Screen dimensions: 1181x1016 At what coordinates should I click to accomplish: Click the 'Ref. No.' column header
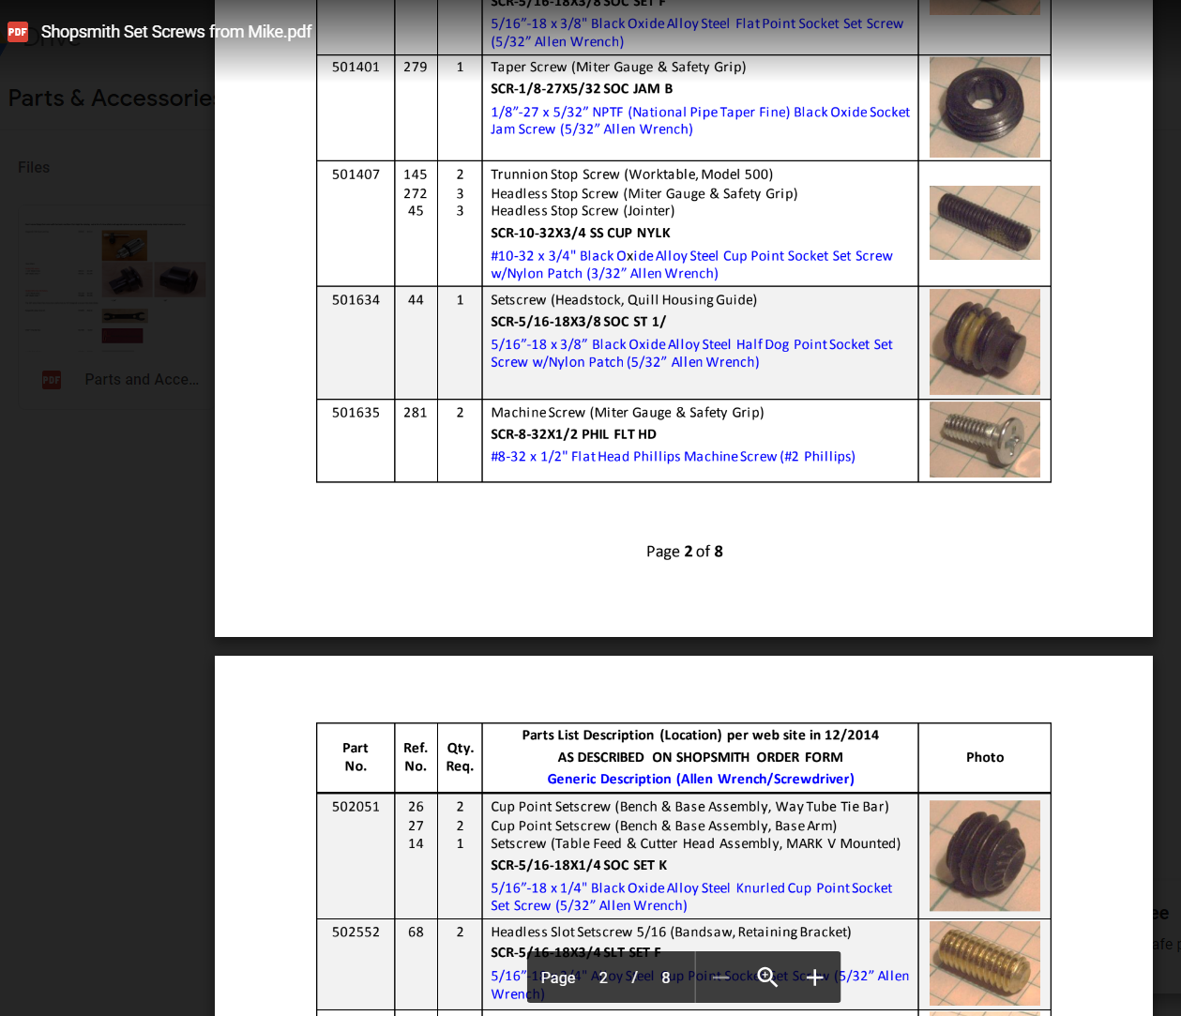(416, 757)
